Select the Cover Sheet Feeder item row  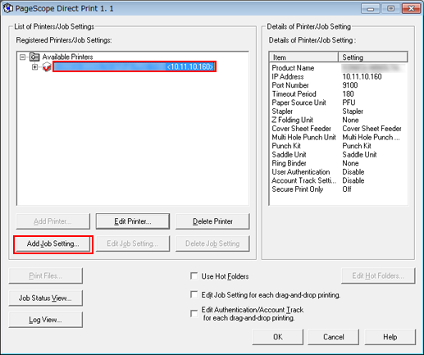[x=339, y=129]
